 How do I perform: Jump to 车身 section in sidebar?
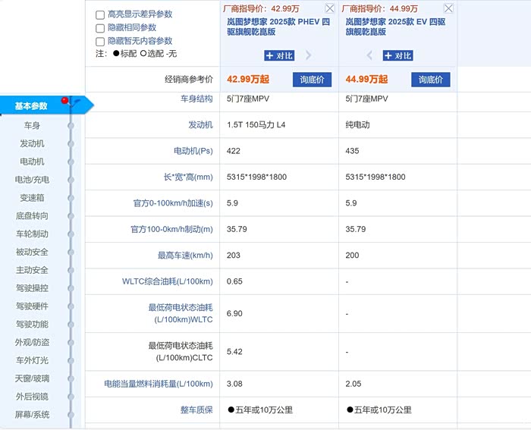tap(32, 126)
